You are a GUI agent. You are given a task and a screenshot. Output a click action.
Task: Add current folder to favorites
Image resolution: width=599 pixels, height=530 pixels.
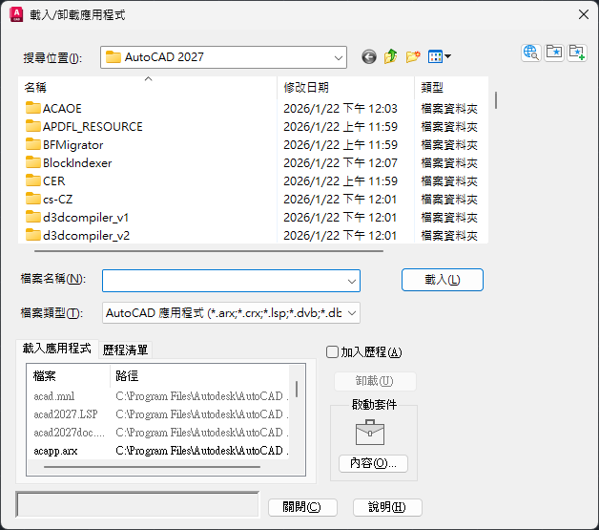(577, 53)
